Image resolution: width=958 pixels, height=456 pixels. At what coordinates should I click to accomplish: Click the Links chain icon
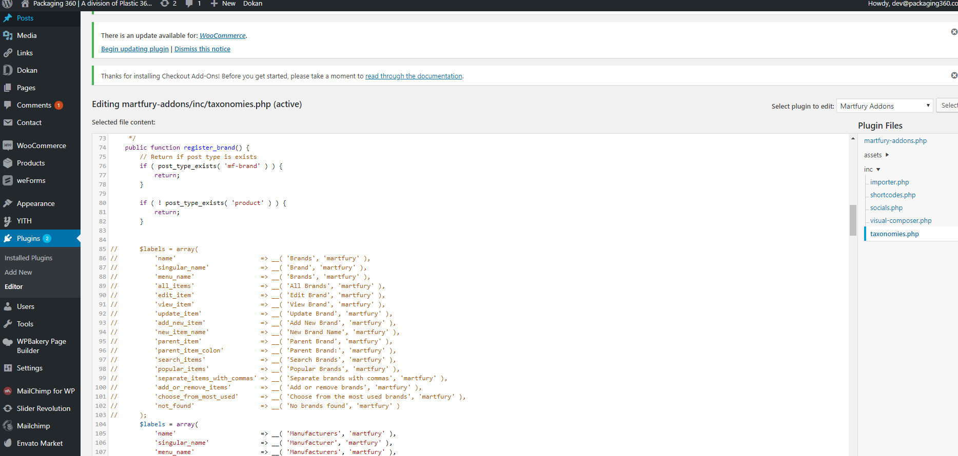click(x=8, y=53)
